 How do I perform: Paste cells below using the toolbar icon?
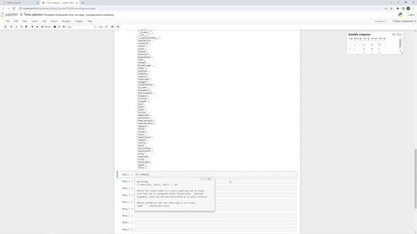[x=26, y=27]
